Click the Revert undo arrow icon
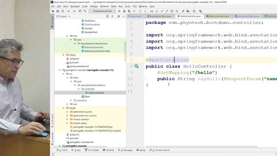This screenshot has width=277, height=156. (177, 11)
